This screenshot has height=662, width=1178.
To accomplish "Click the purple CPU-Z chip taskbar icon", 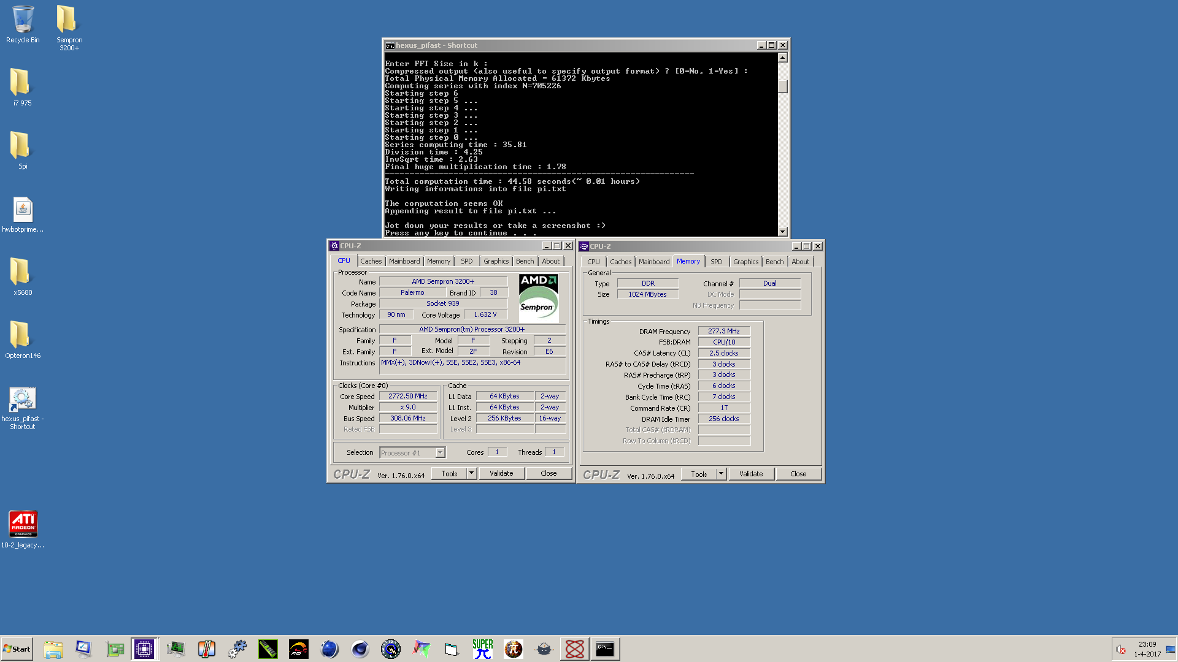I will click(x=145, y=649).
